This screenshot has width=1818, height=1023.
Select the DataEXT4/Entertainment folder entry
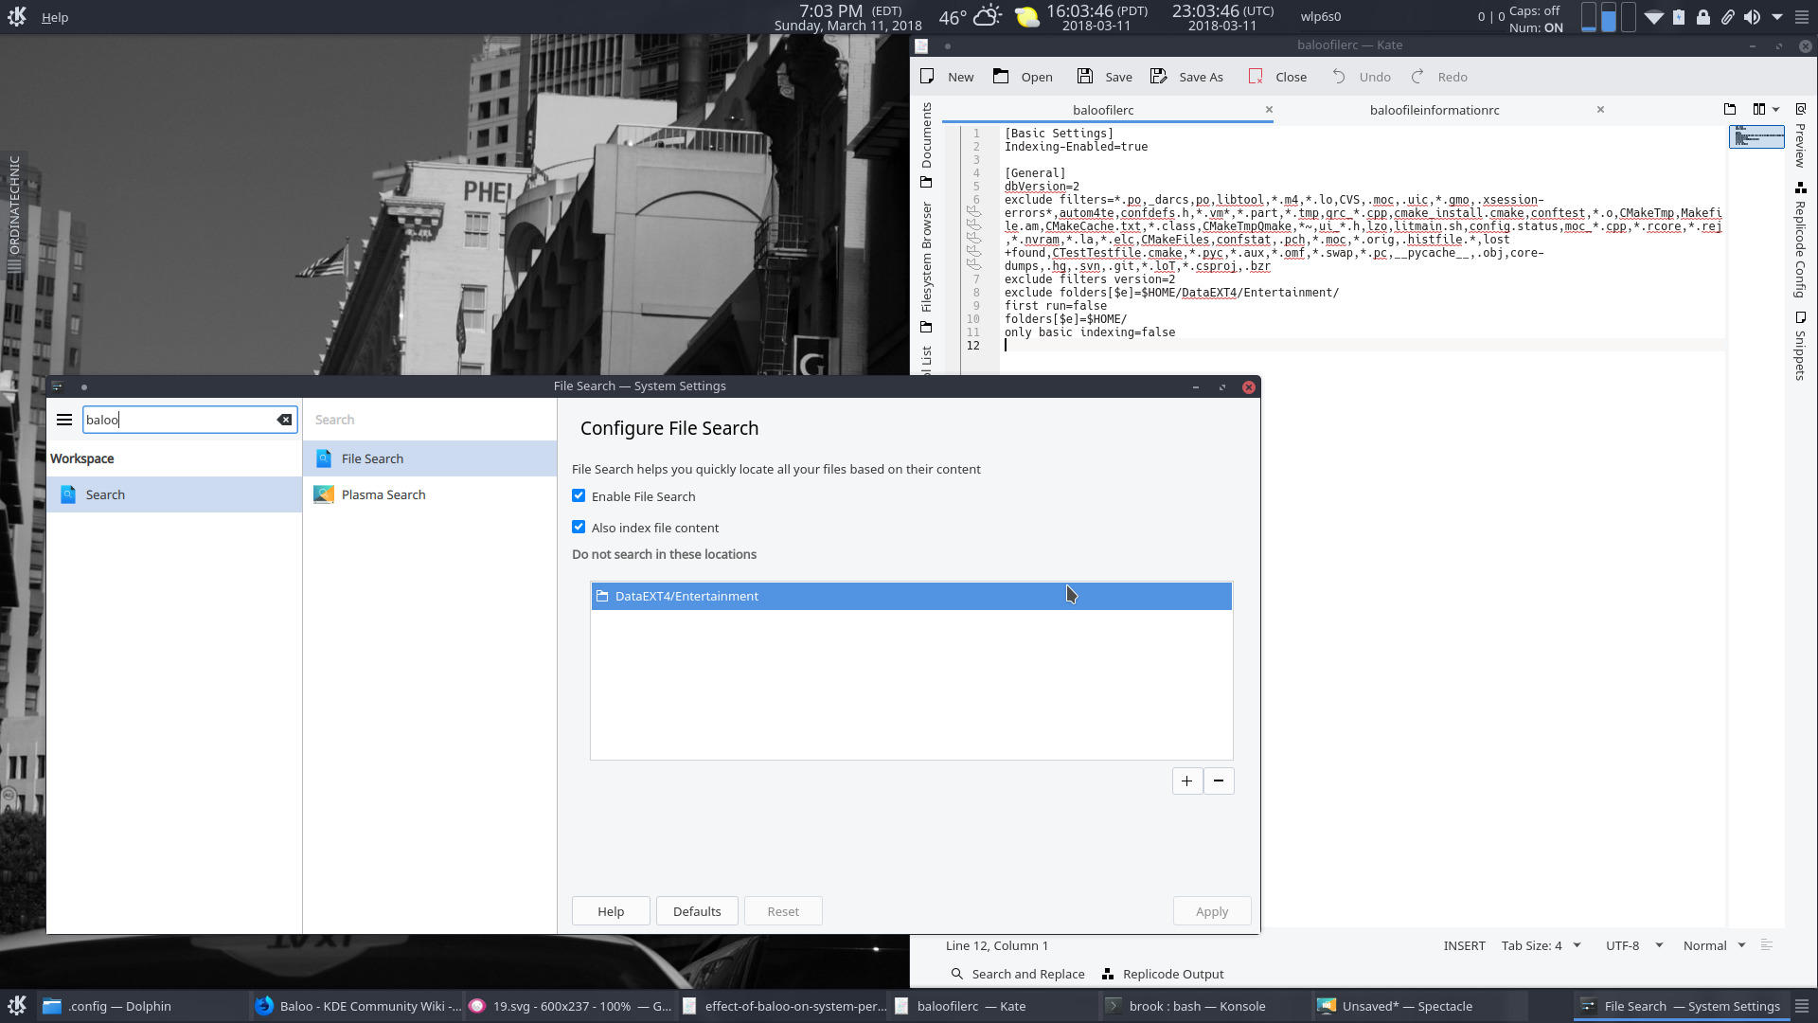(x=911, y=596)
